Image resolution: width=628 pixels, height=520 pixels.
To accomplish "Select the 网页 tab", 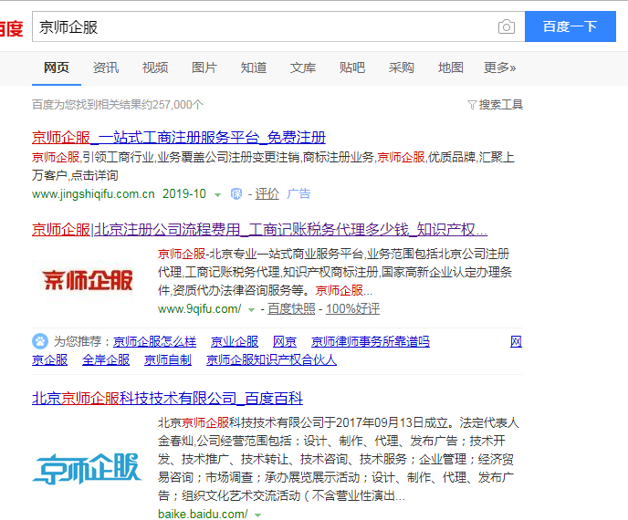I will 57,68.
